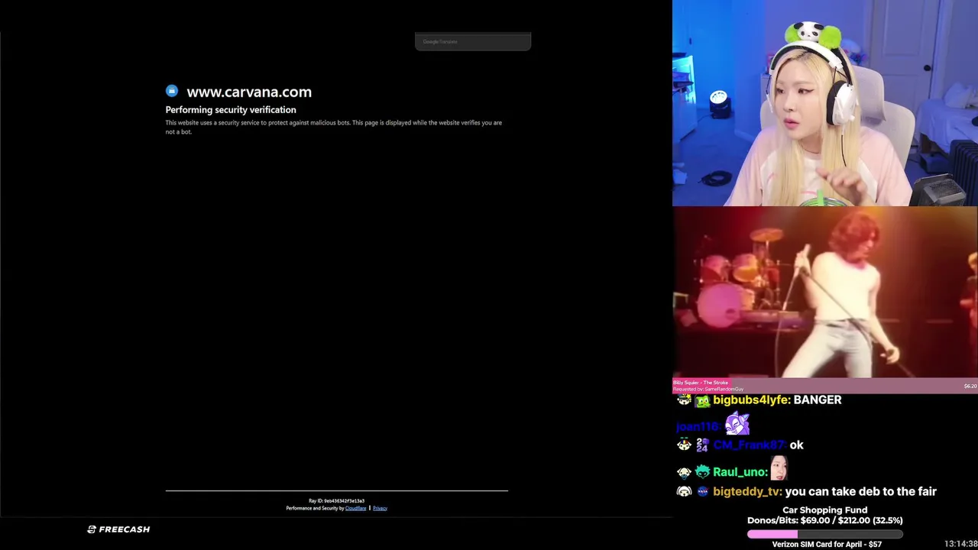
Task: Click bigbubs4lyfe username in chat
Action: pyautogui.click(x=751, y=400)
